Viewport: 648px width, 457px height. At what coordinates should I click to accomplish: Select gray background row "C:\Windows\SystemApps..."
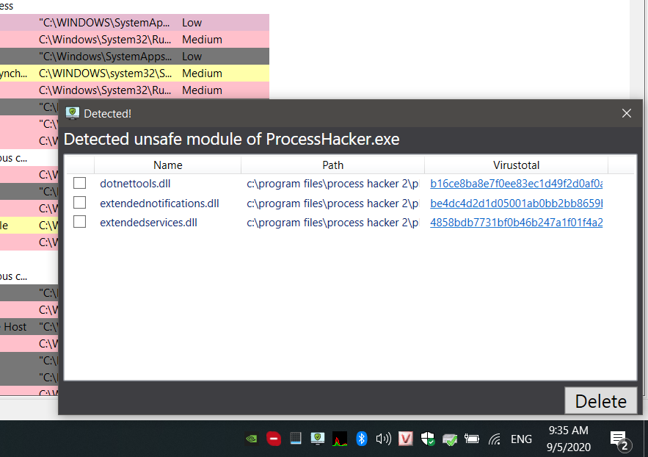tap(134, 57)
